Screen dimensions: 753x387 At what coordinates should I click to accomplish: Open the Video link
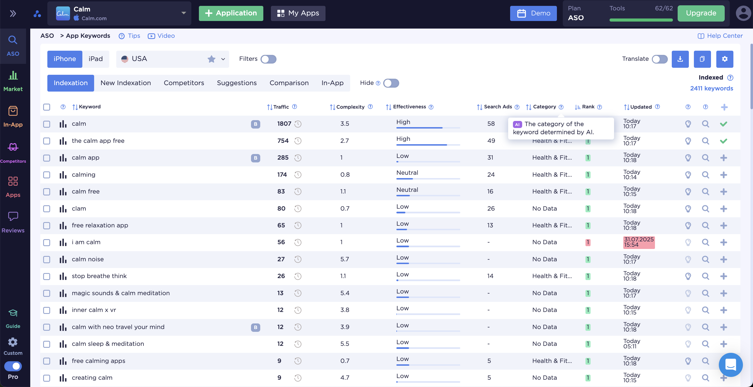pos(161,36)
